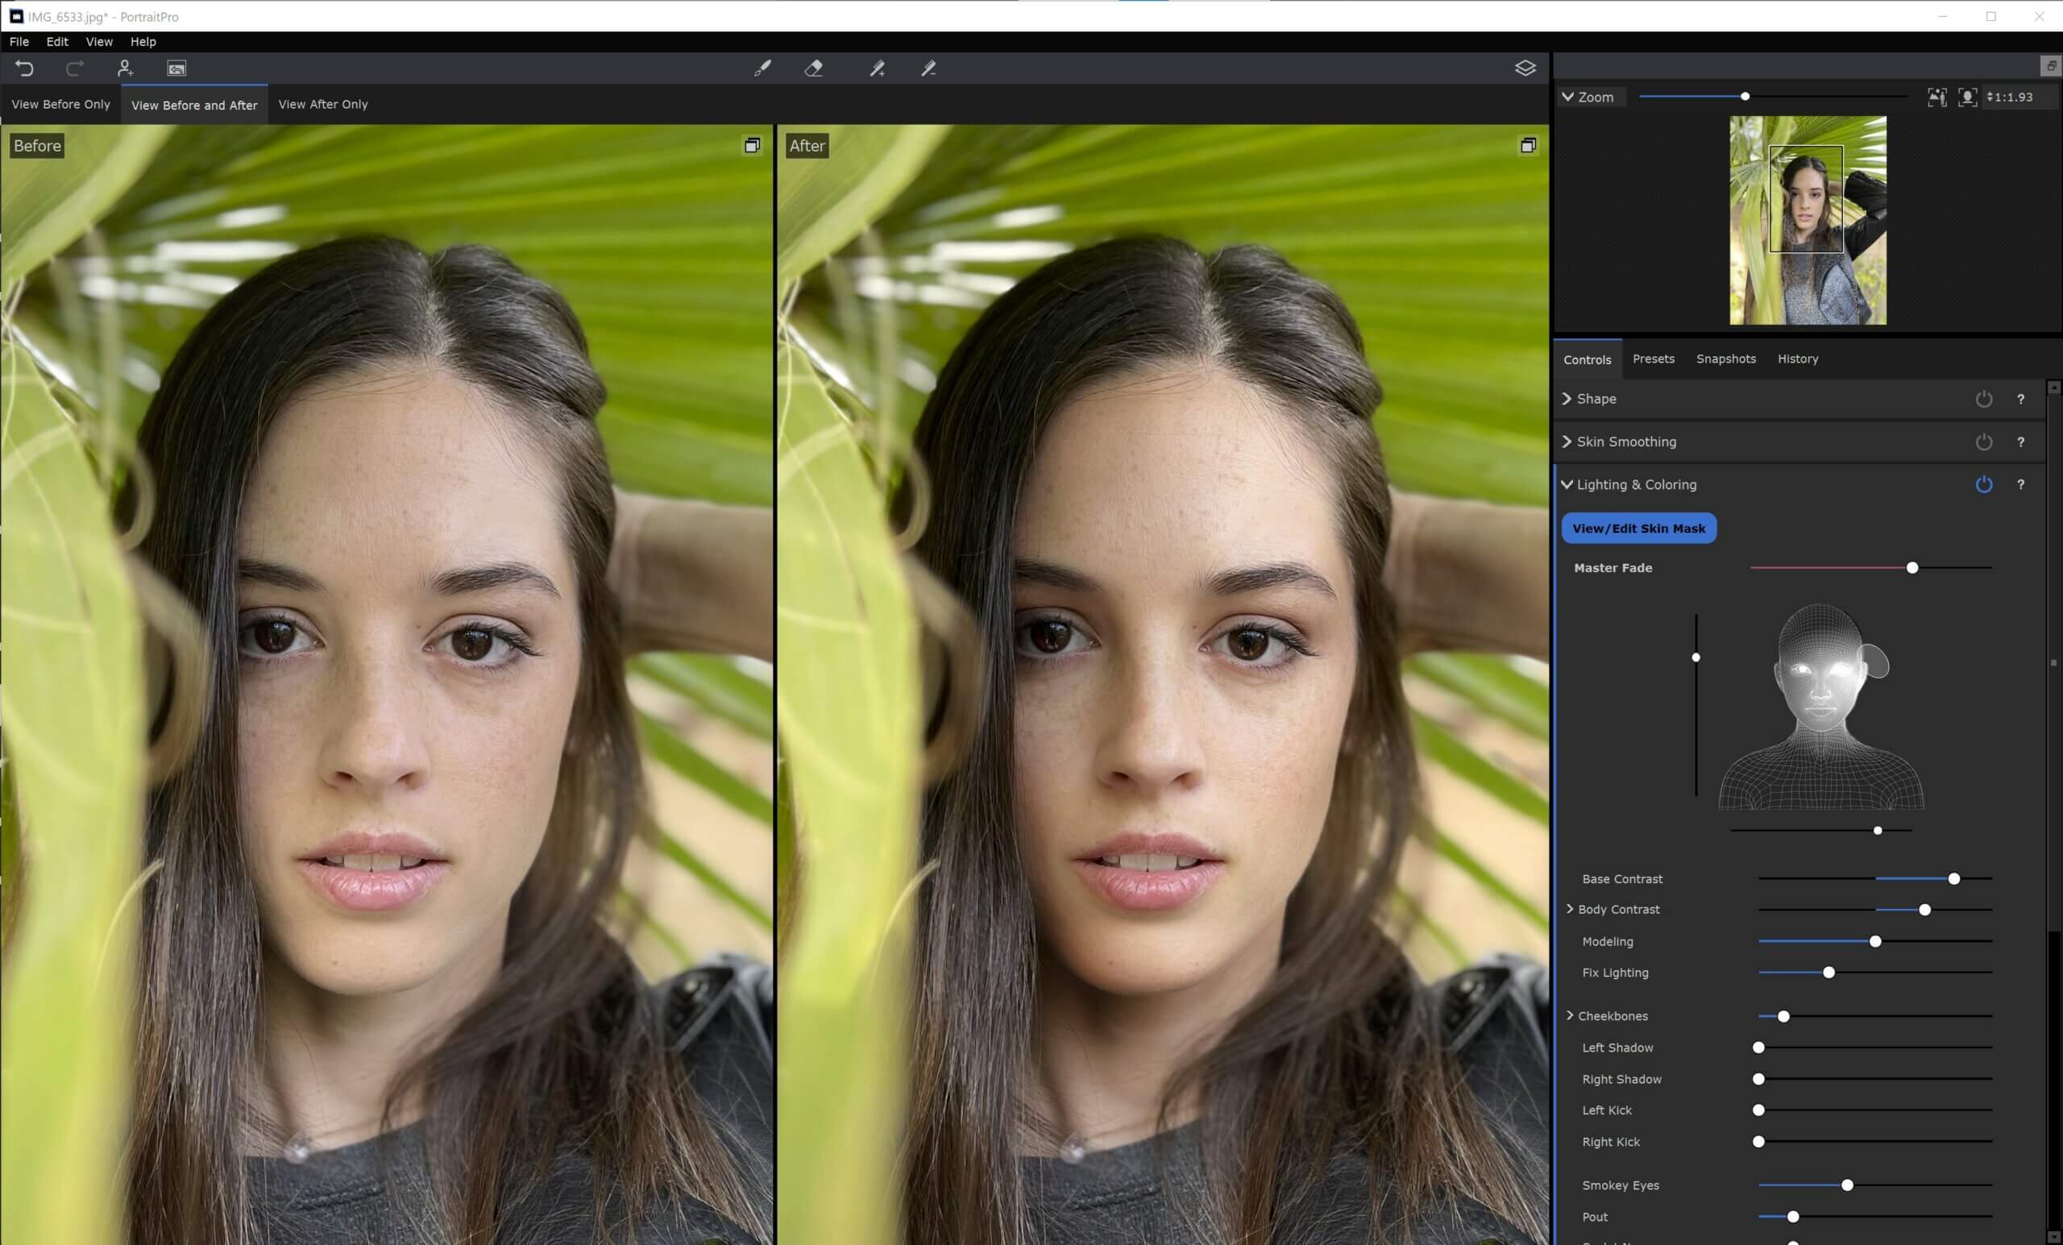This screenshot has width=2063, height=1245.
Task: Zoom to fit whole image icon
Action: click(x=1936, y=98)
